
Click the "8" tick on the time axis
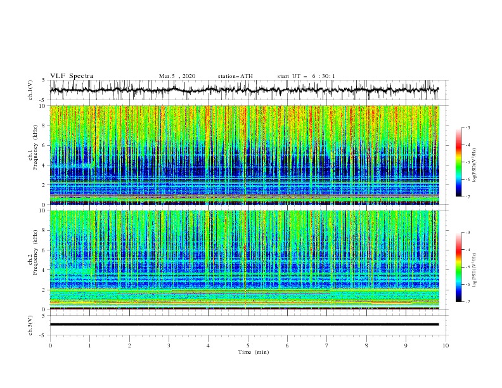(366, 346)
